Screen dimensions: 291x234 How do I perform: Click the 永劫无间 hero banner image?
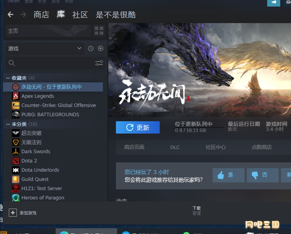click(200, 70)
